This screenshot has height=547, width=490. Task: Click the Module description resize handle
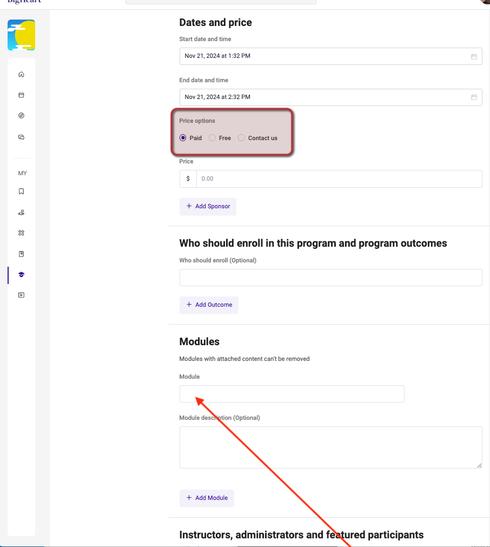(480, 465)
